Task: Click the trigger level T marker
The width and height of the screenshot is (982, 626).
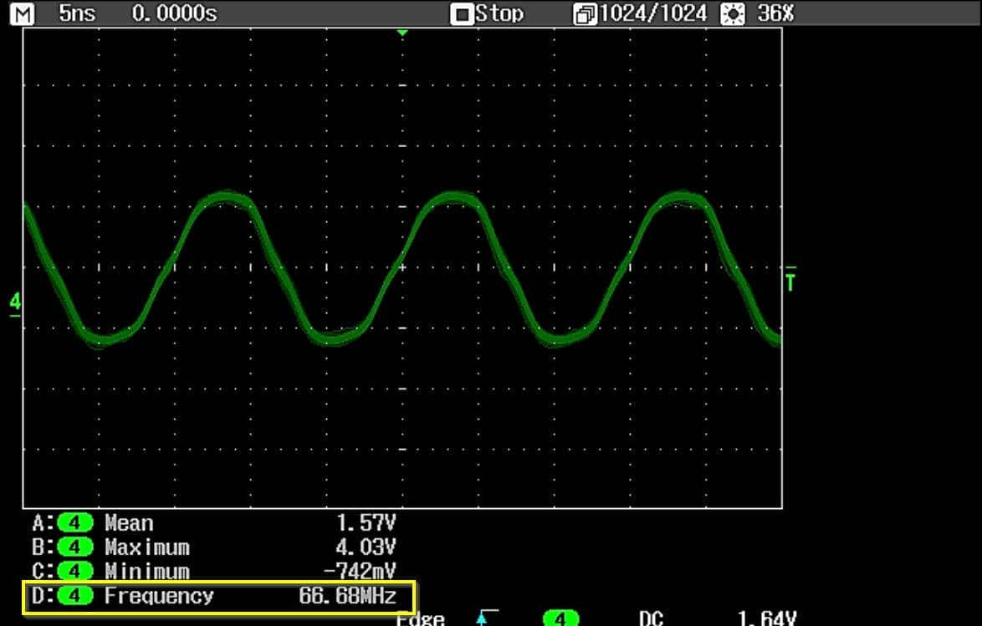Action: [790, 281]
